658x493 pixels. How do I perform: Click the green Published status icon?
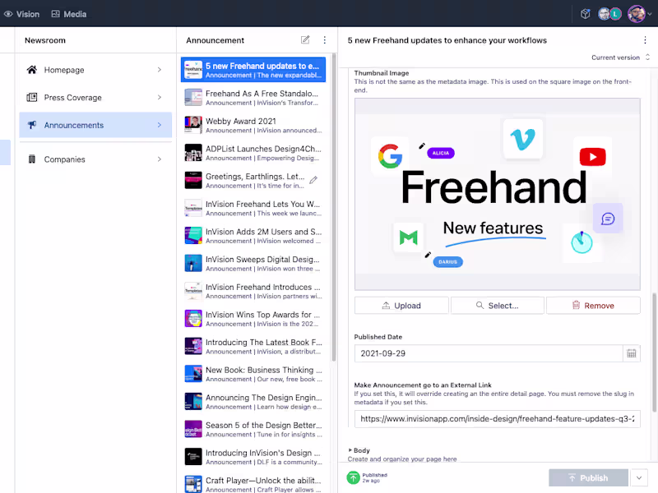[354, 477]
